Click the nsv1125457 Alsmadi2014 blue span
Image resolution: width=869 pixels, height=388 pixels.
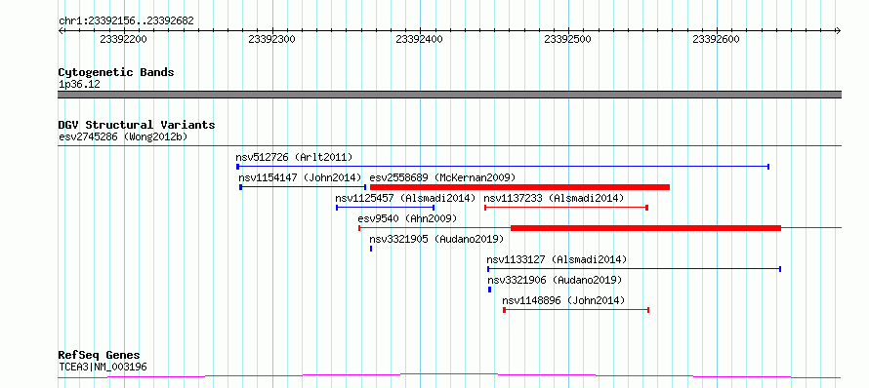click(x=385, y=208)
